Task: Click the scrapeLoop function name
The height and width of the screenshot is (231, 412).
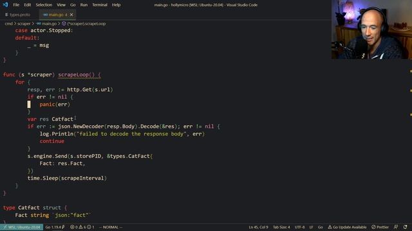Action: click(x=73, y=74)
